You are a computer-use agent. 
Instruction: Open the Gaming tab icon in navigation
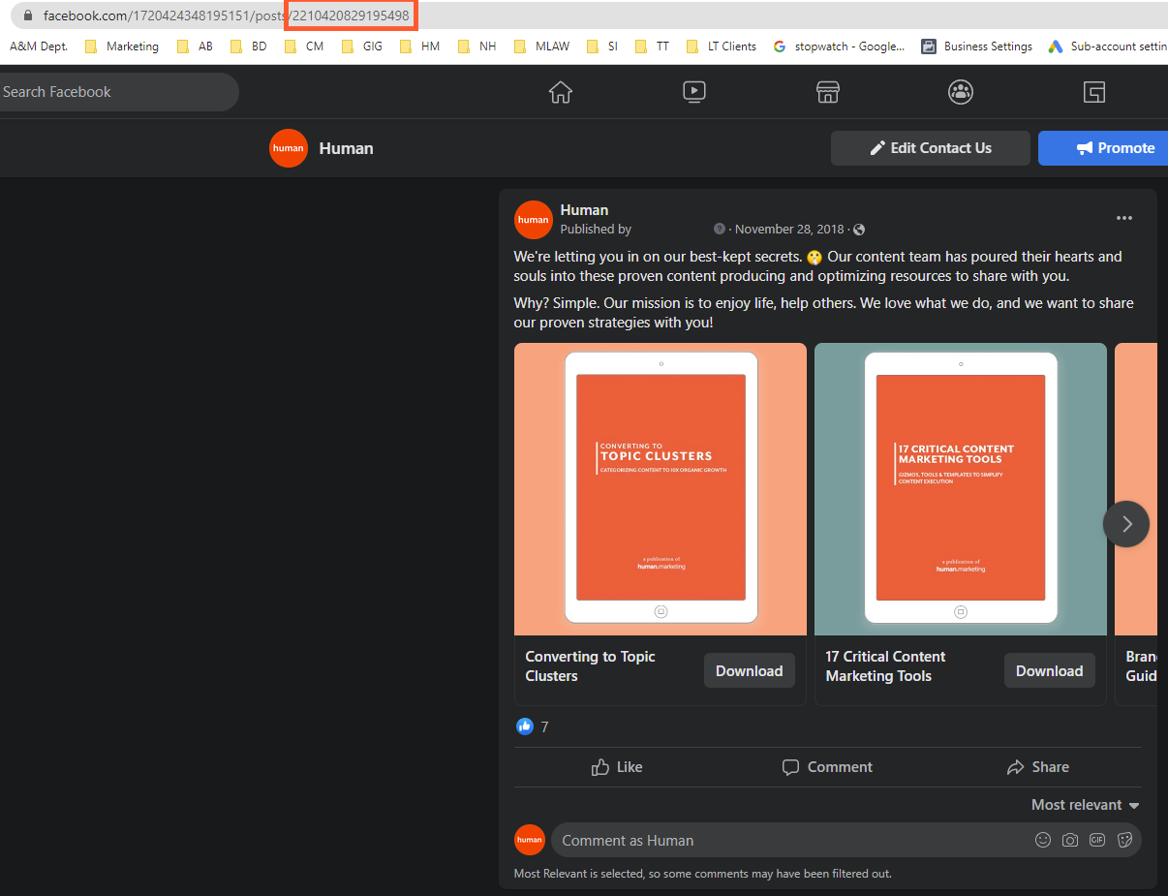click(x=1094, y=92)
